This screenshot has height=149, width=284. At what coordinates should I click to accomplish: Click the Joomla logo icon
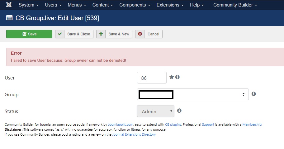click(9, 5)
